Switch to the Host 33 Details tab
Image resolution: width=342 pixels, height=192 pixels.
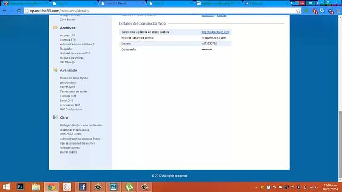coord(122,3)
